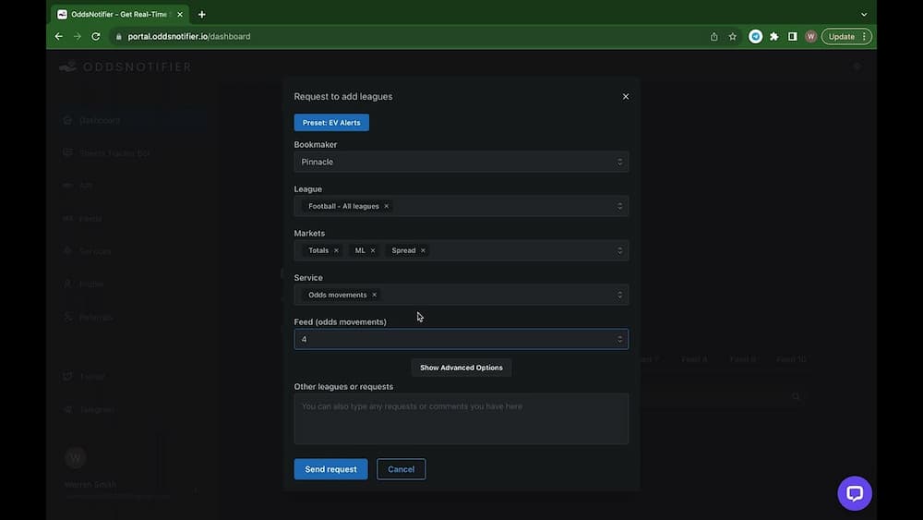Remove the ML market tag
Image resolution: width=923 pixels, height=520 pixels.
(373, 250)
